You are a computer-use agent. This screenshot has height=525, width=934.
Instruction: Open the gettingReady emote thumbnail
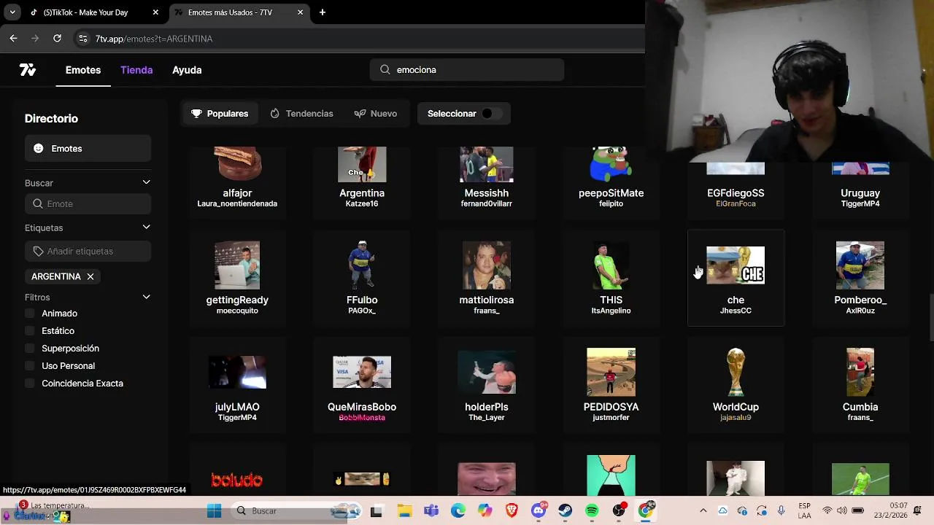237,265
